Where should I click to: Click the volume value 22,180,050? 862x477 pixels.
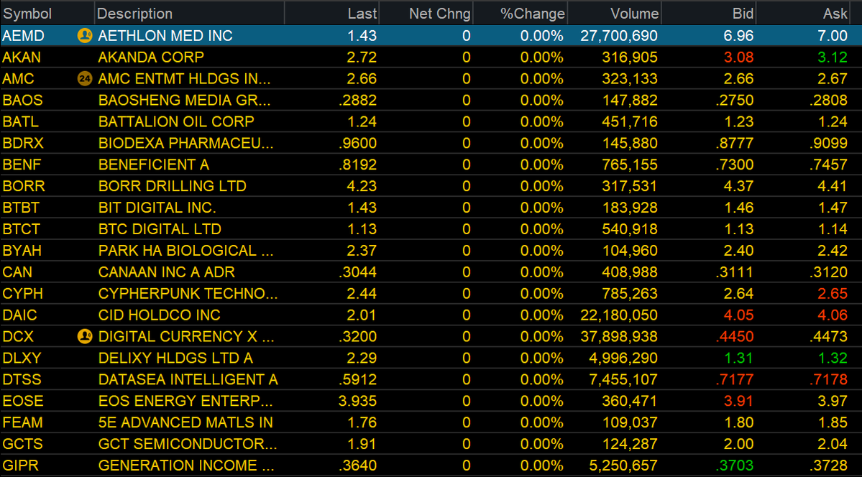619,315
